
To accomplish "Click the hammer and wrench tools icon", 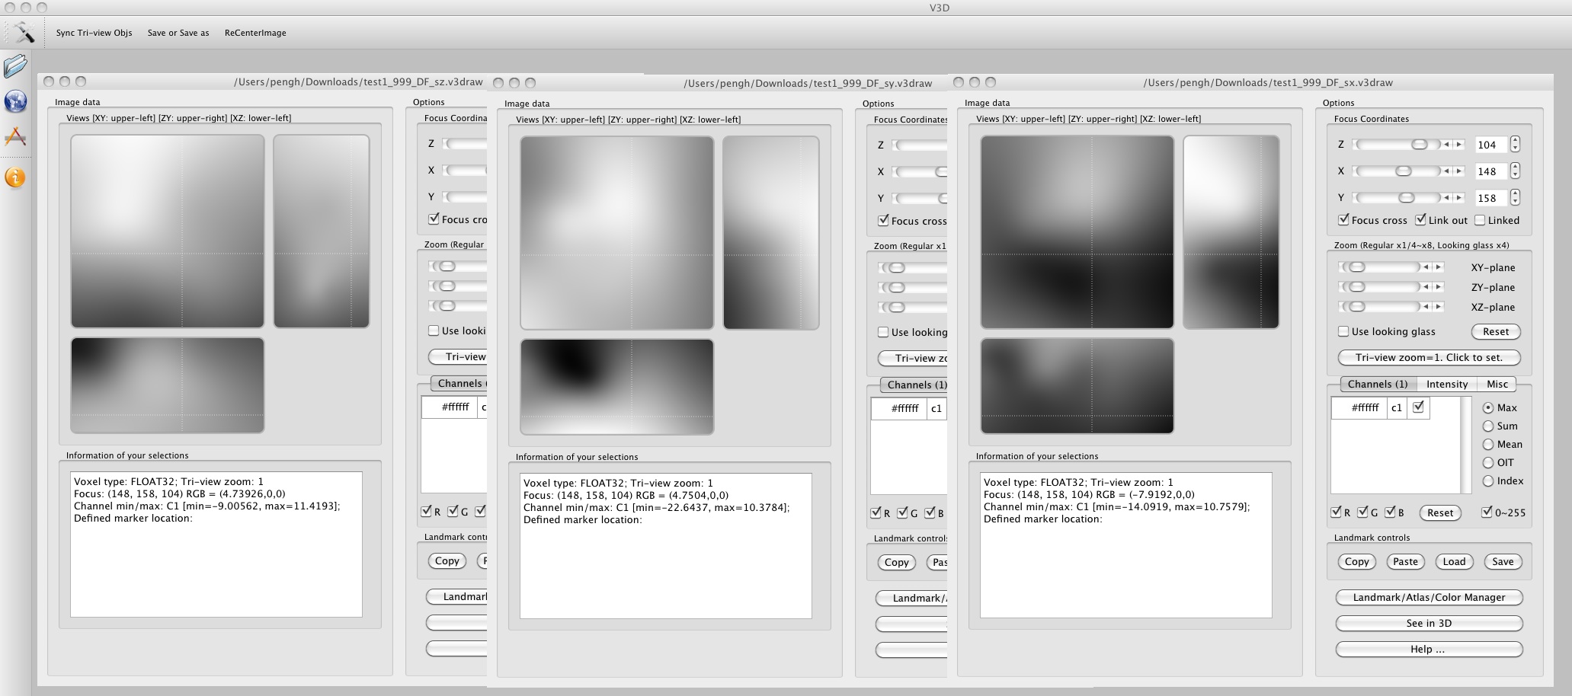I will (x=24, y=32).
